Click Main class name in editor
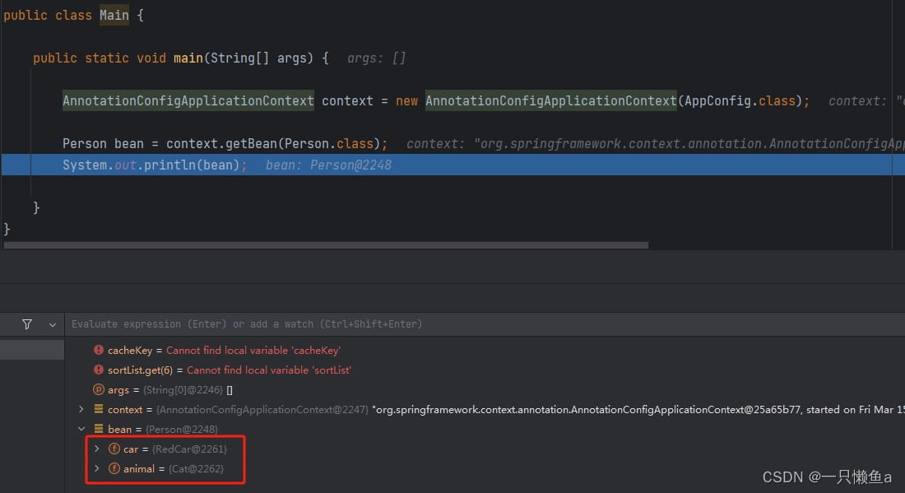 tap(114, 16)
